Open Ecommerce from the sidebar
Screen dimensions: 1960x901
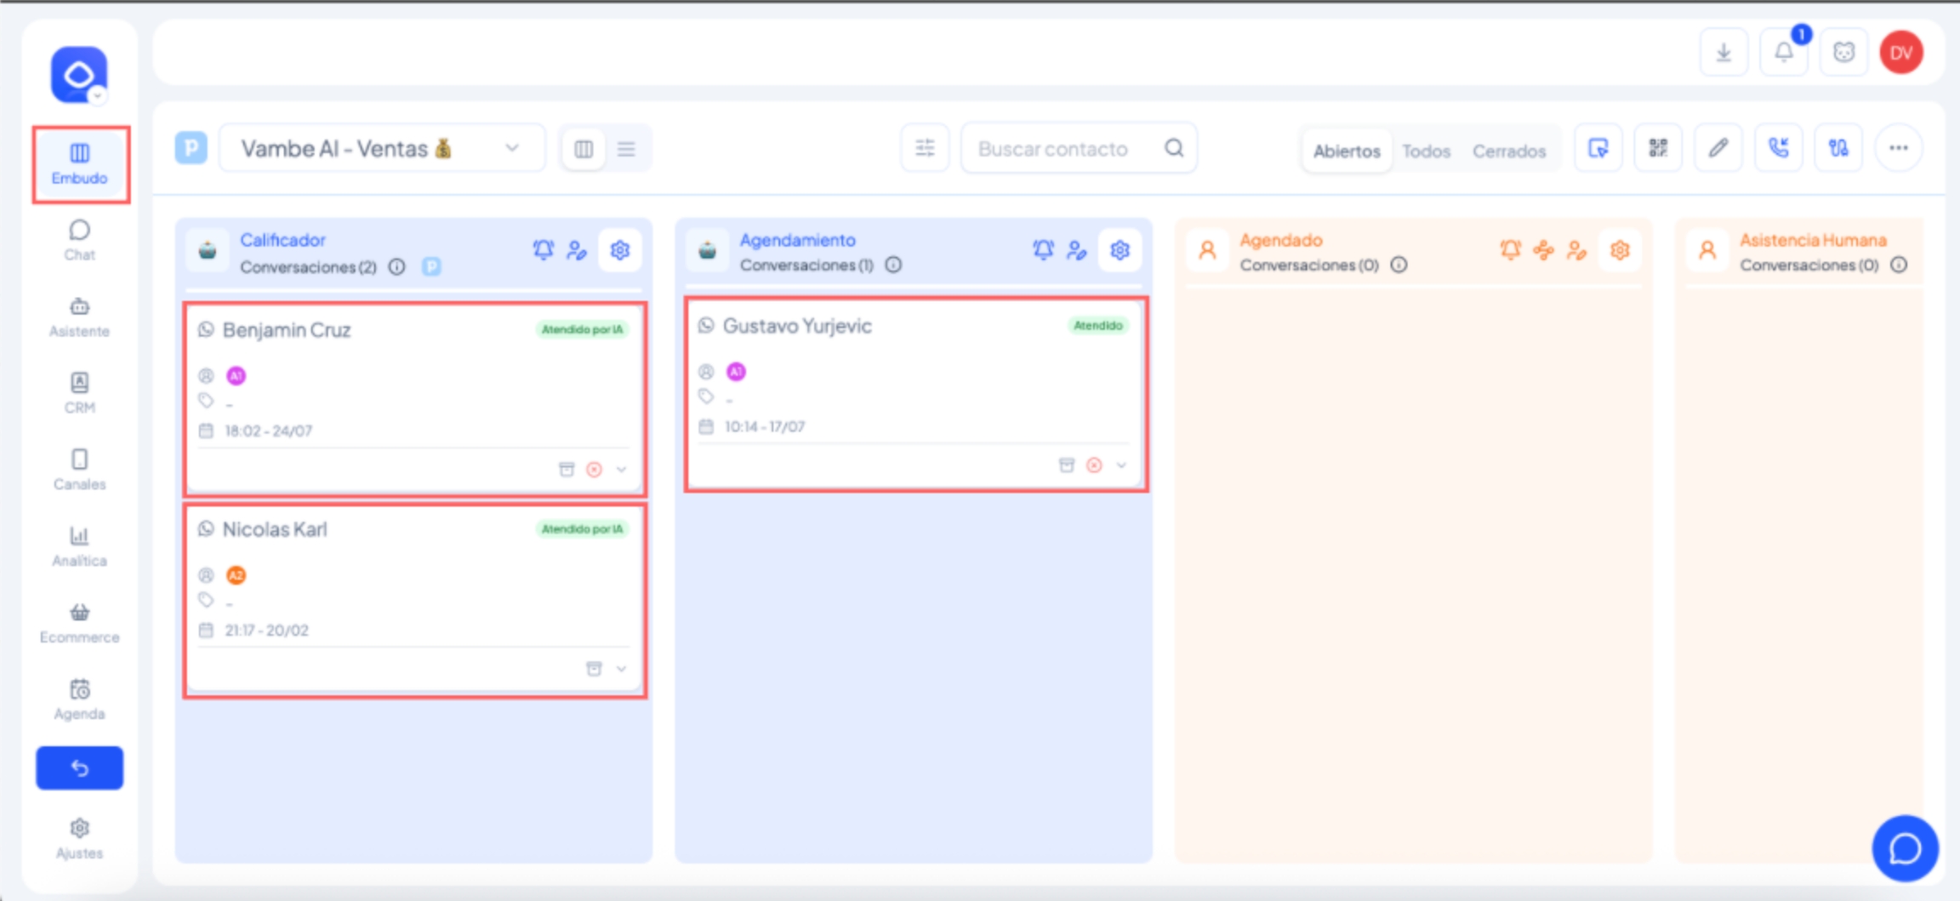click(x=79, y=623)
